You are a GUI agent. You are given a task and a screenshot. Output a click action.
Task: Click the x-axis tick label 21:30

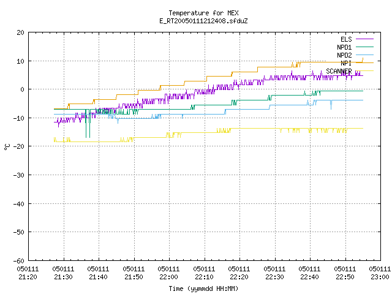[x=63, y=277]
